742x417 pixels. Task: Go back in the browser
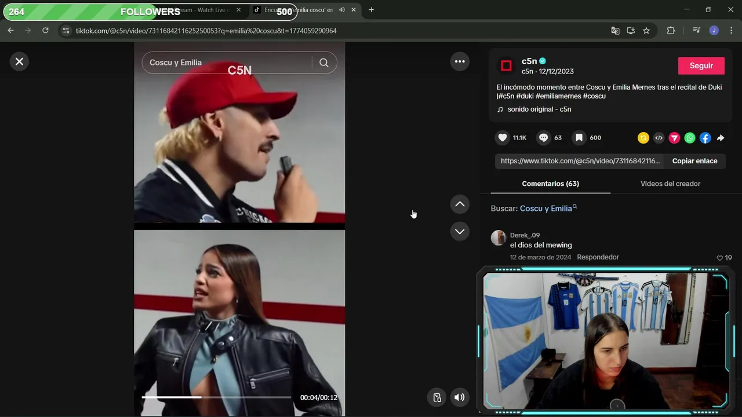point(10,31)
